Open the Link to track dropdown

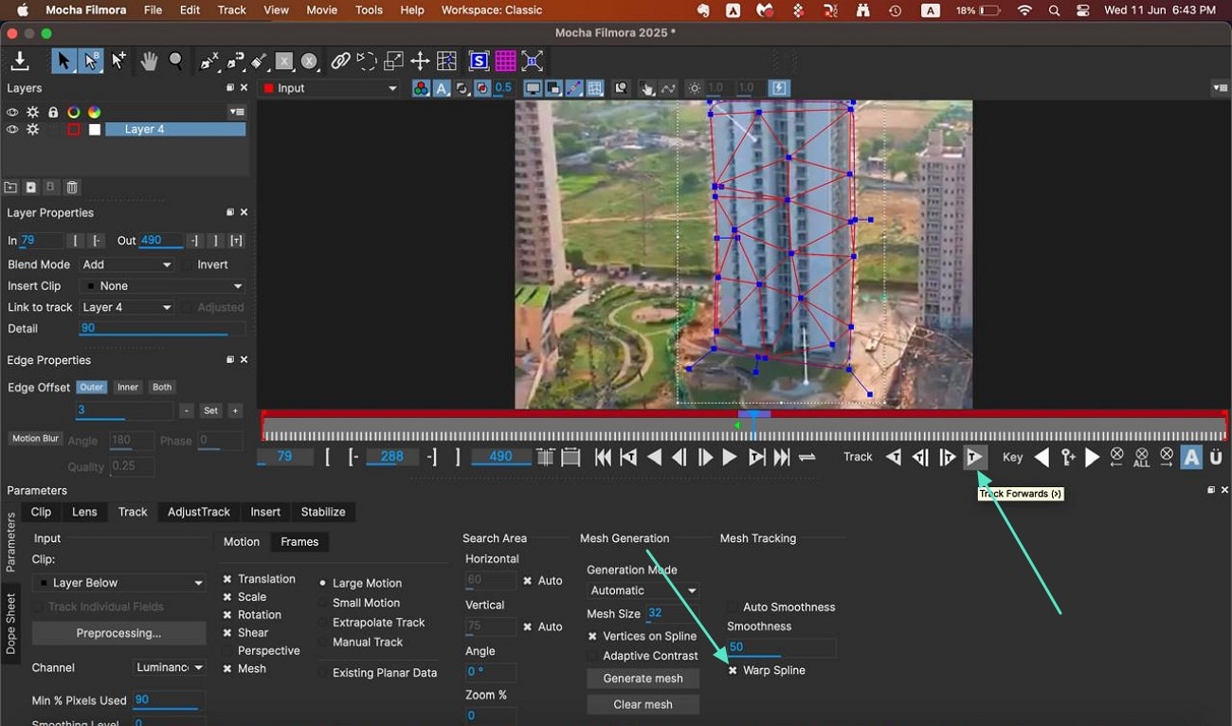[126, 308]
